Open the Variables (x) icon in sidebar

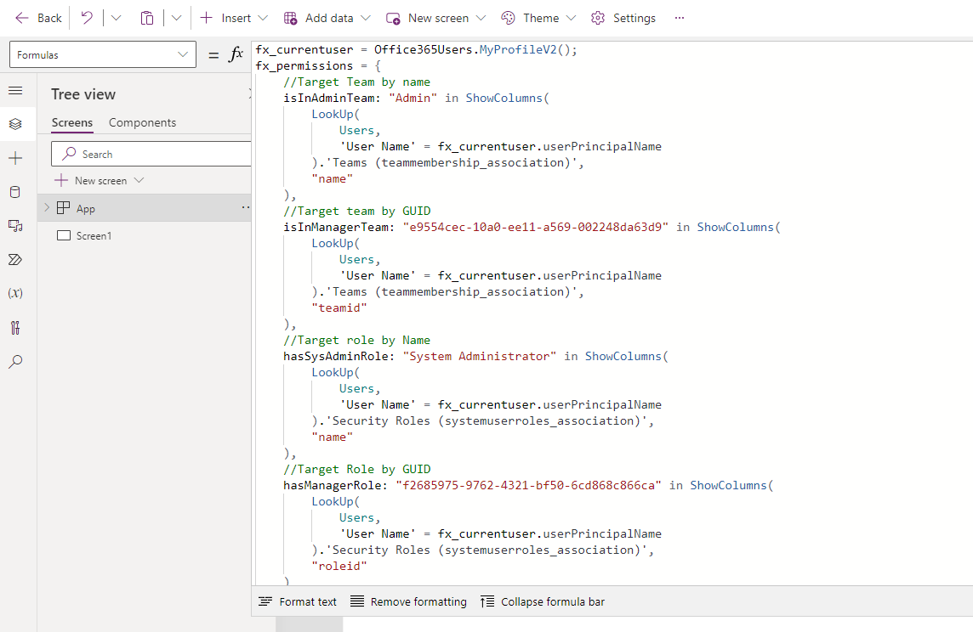coord(15,293)
